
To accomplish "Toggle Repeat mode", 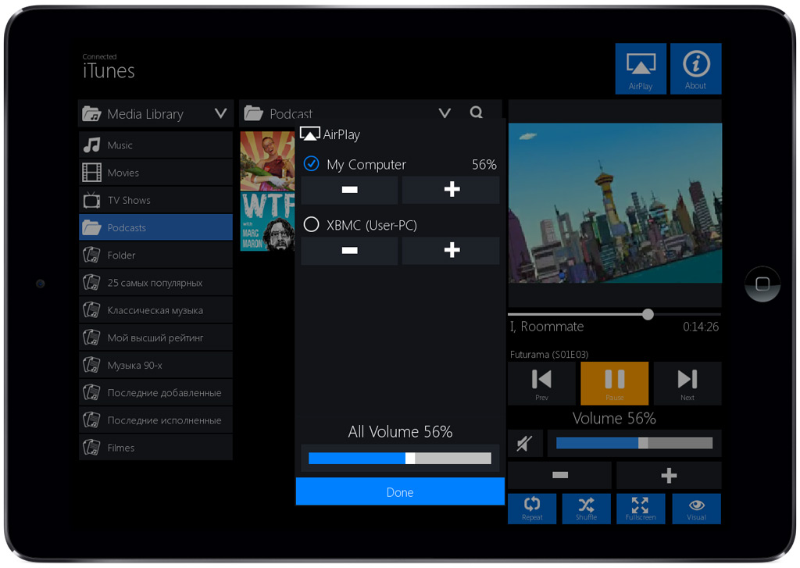I will (x=532, y=508).
